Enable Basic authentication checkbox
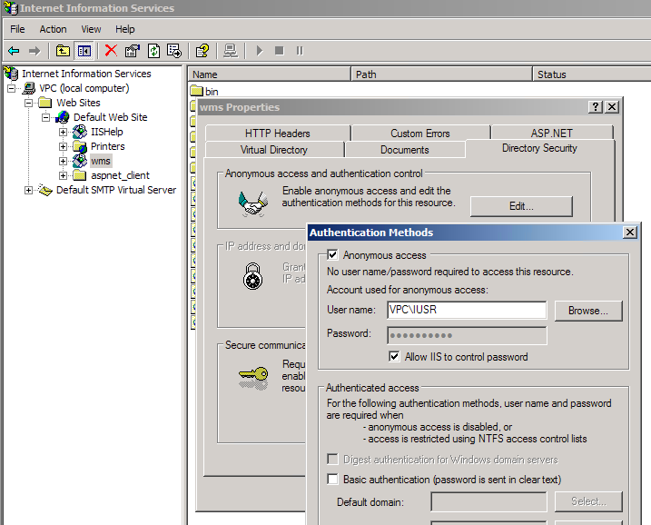Viewport: 651px width, 525px height. (x=333, y=480)
